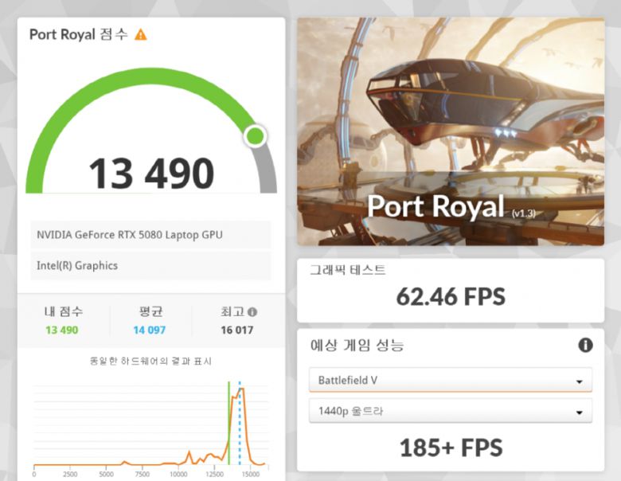Click the green 내 점수 value
Screen dimensions: 621x481
[62, 330]
